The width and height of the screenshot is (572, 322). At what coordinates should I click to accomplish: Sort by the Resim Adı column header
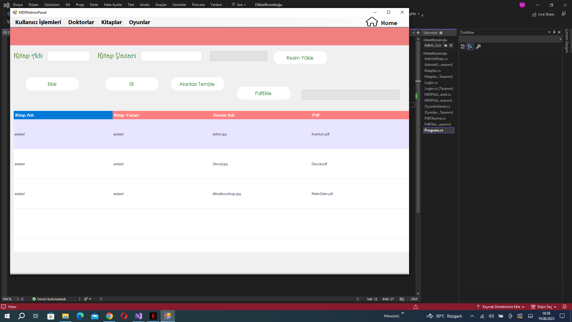(261, 115)
